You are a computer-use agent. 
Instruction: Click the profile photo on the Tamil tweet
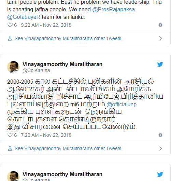(13, 67)
